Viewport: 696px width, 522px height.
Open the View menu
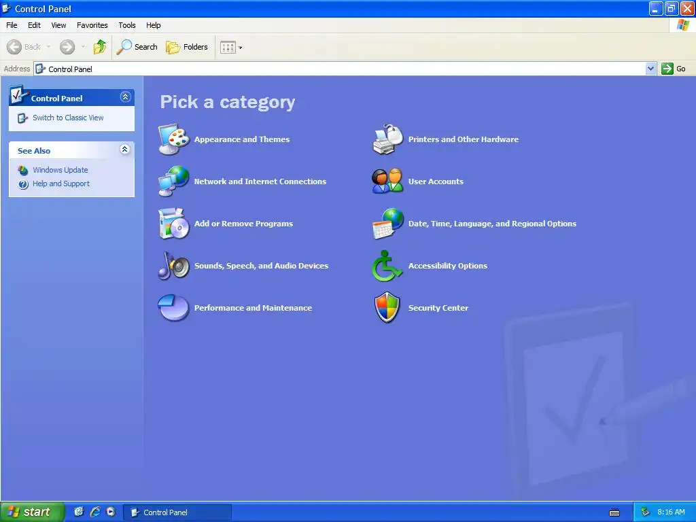[58, 25]
